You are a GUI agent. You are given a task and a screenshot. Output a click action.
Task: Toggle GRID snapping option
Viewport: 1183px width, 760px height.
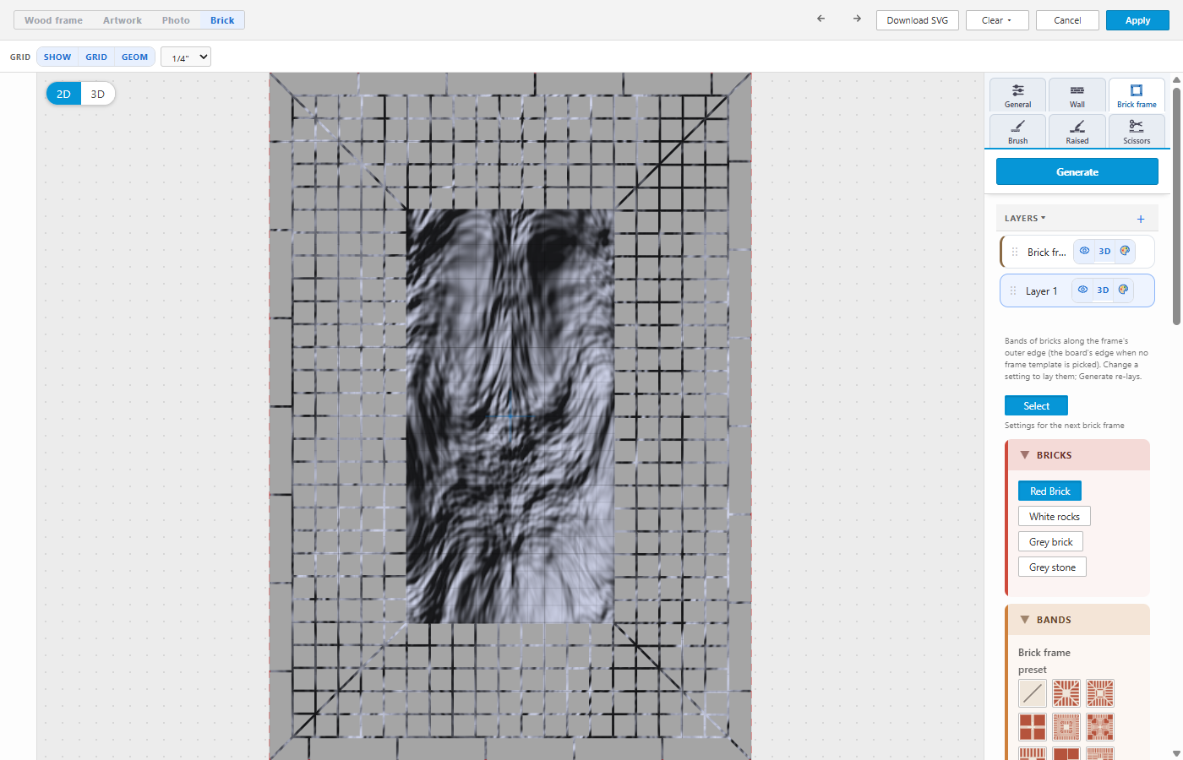(x=96, y=57)
